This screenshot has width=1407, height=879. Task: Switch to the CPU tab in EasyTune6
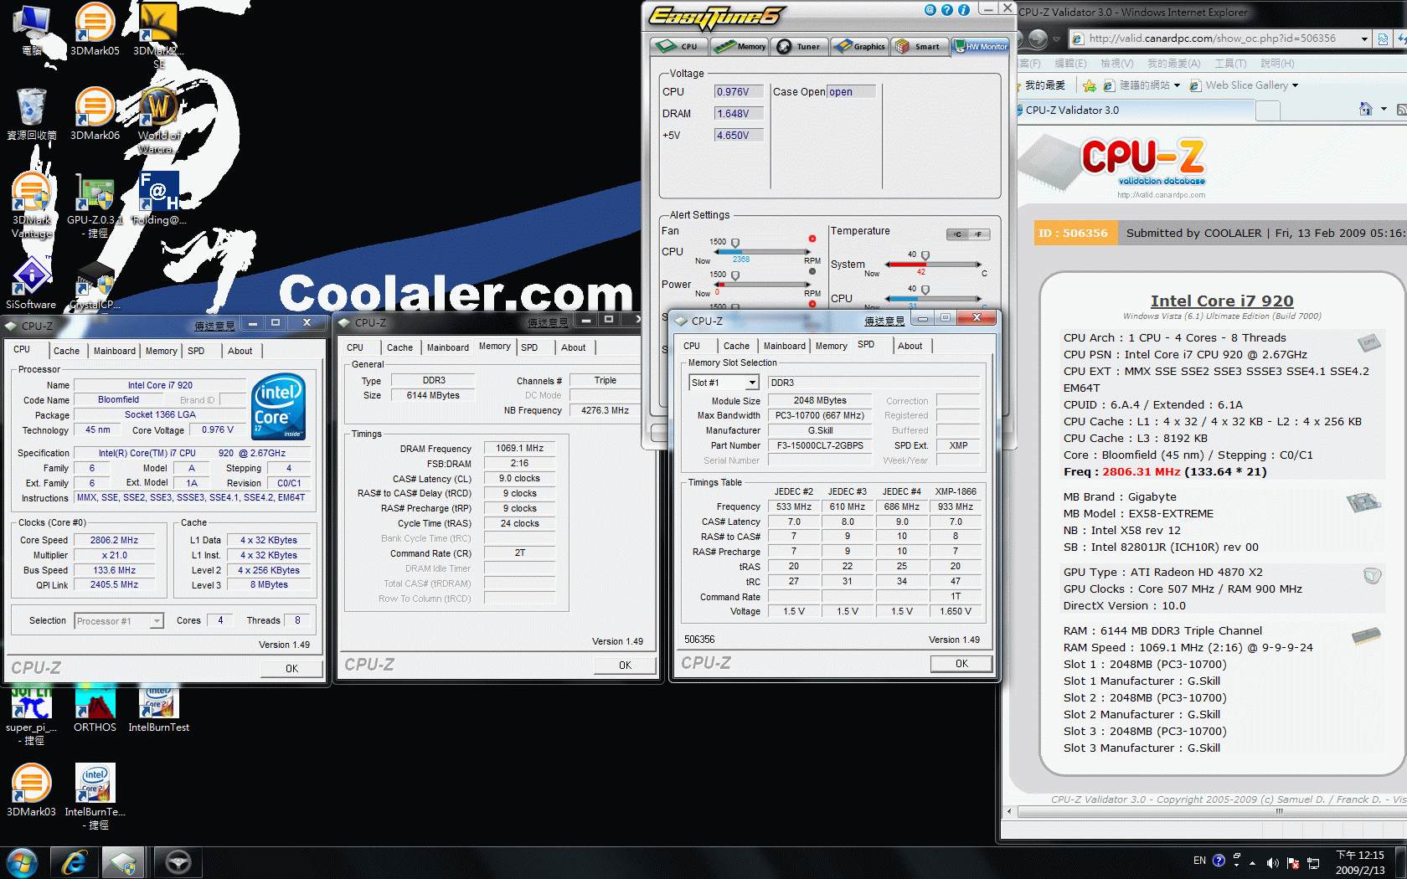679,47
